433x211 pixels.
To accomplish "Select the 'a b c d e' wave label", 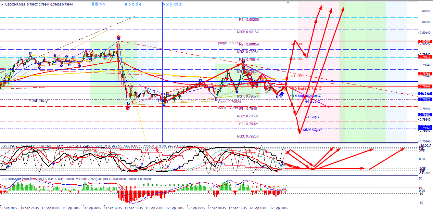I will coord(133,4).
